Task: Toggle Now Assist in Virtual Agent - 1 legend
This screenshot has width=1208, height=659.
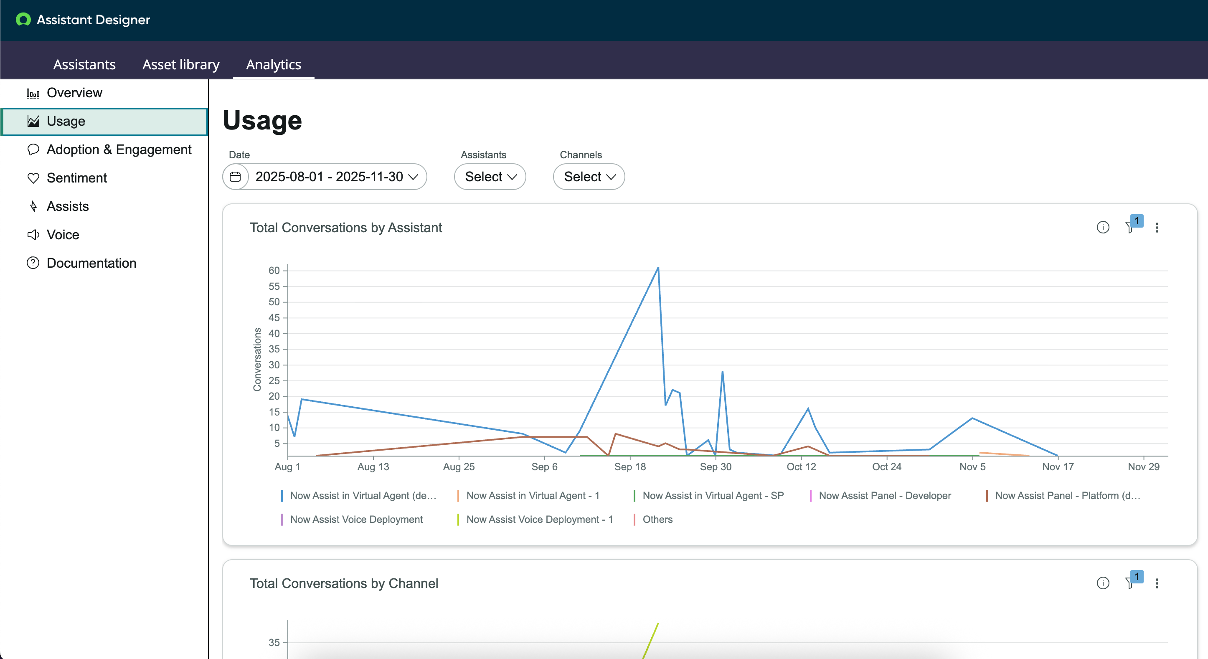Action: (x=528, y=495)
